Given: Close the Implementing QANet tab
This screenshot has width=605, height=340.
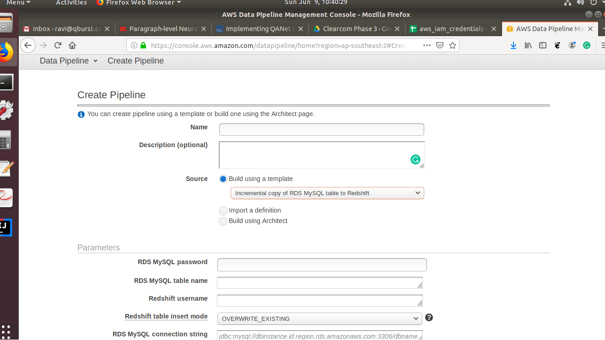Looking at the screenshot, I should [301, 29].
